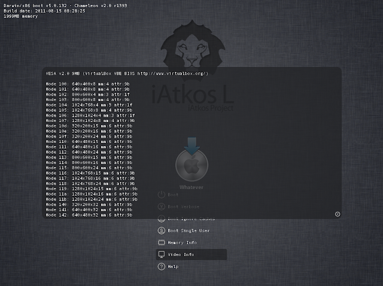The image size is (383, 286).
Task: Click the Mode 105: 1024x768x8 row
Action: [x=89, y=110]
